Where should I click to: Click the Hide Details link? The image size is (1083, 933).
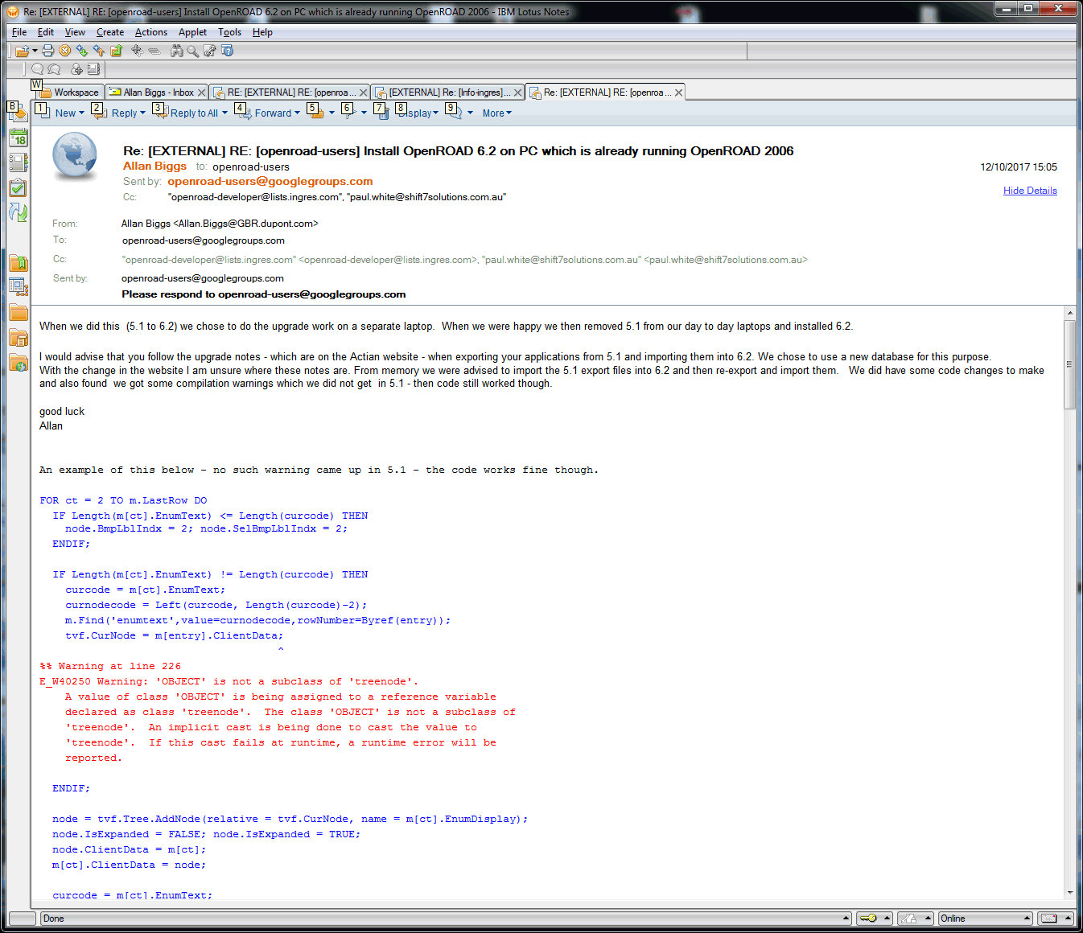pos(1030,191)
